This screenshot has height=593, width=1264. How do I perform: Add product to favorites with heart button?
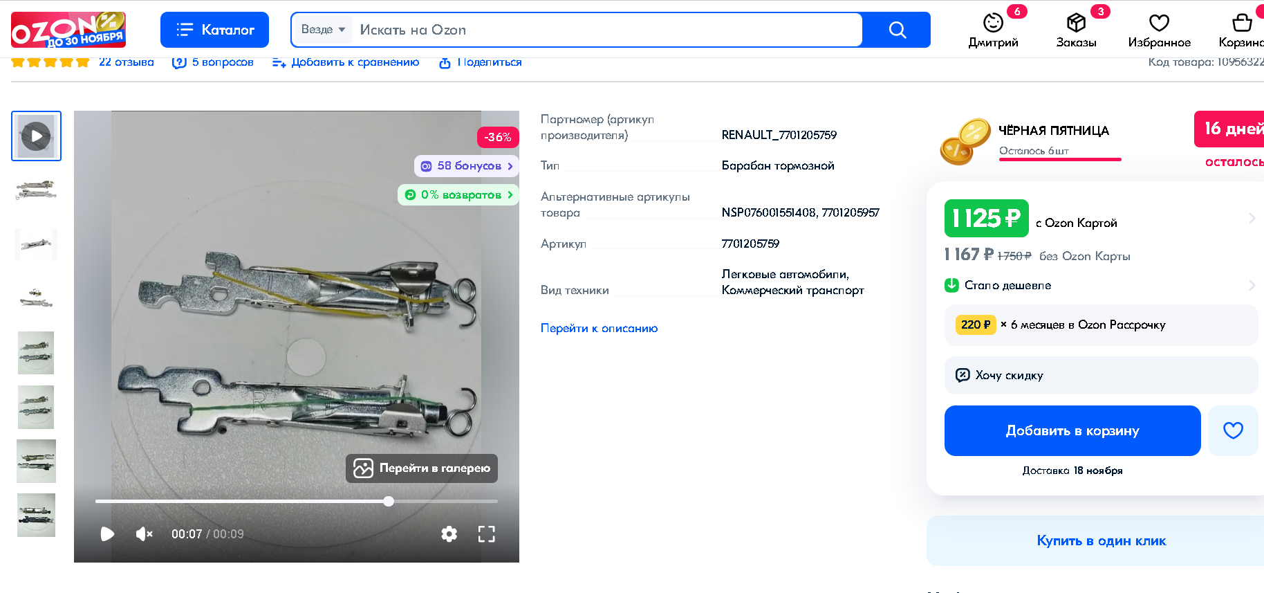pos(1233,430)
